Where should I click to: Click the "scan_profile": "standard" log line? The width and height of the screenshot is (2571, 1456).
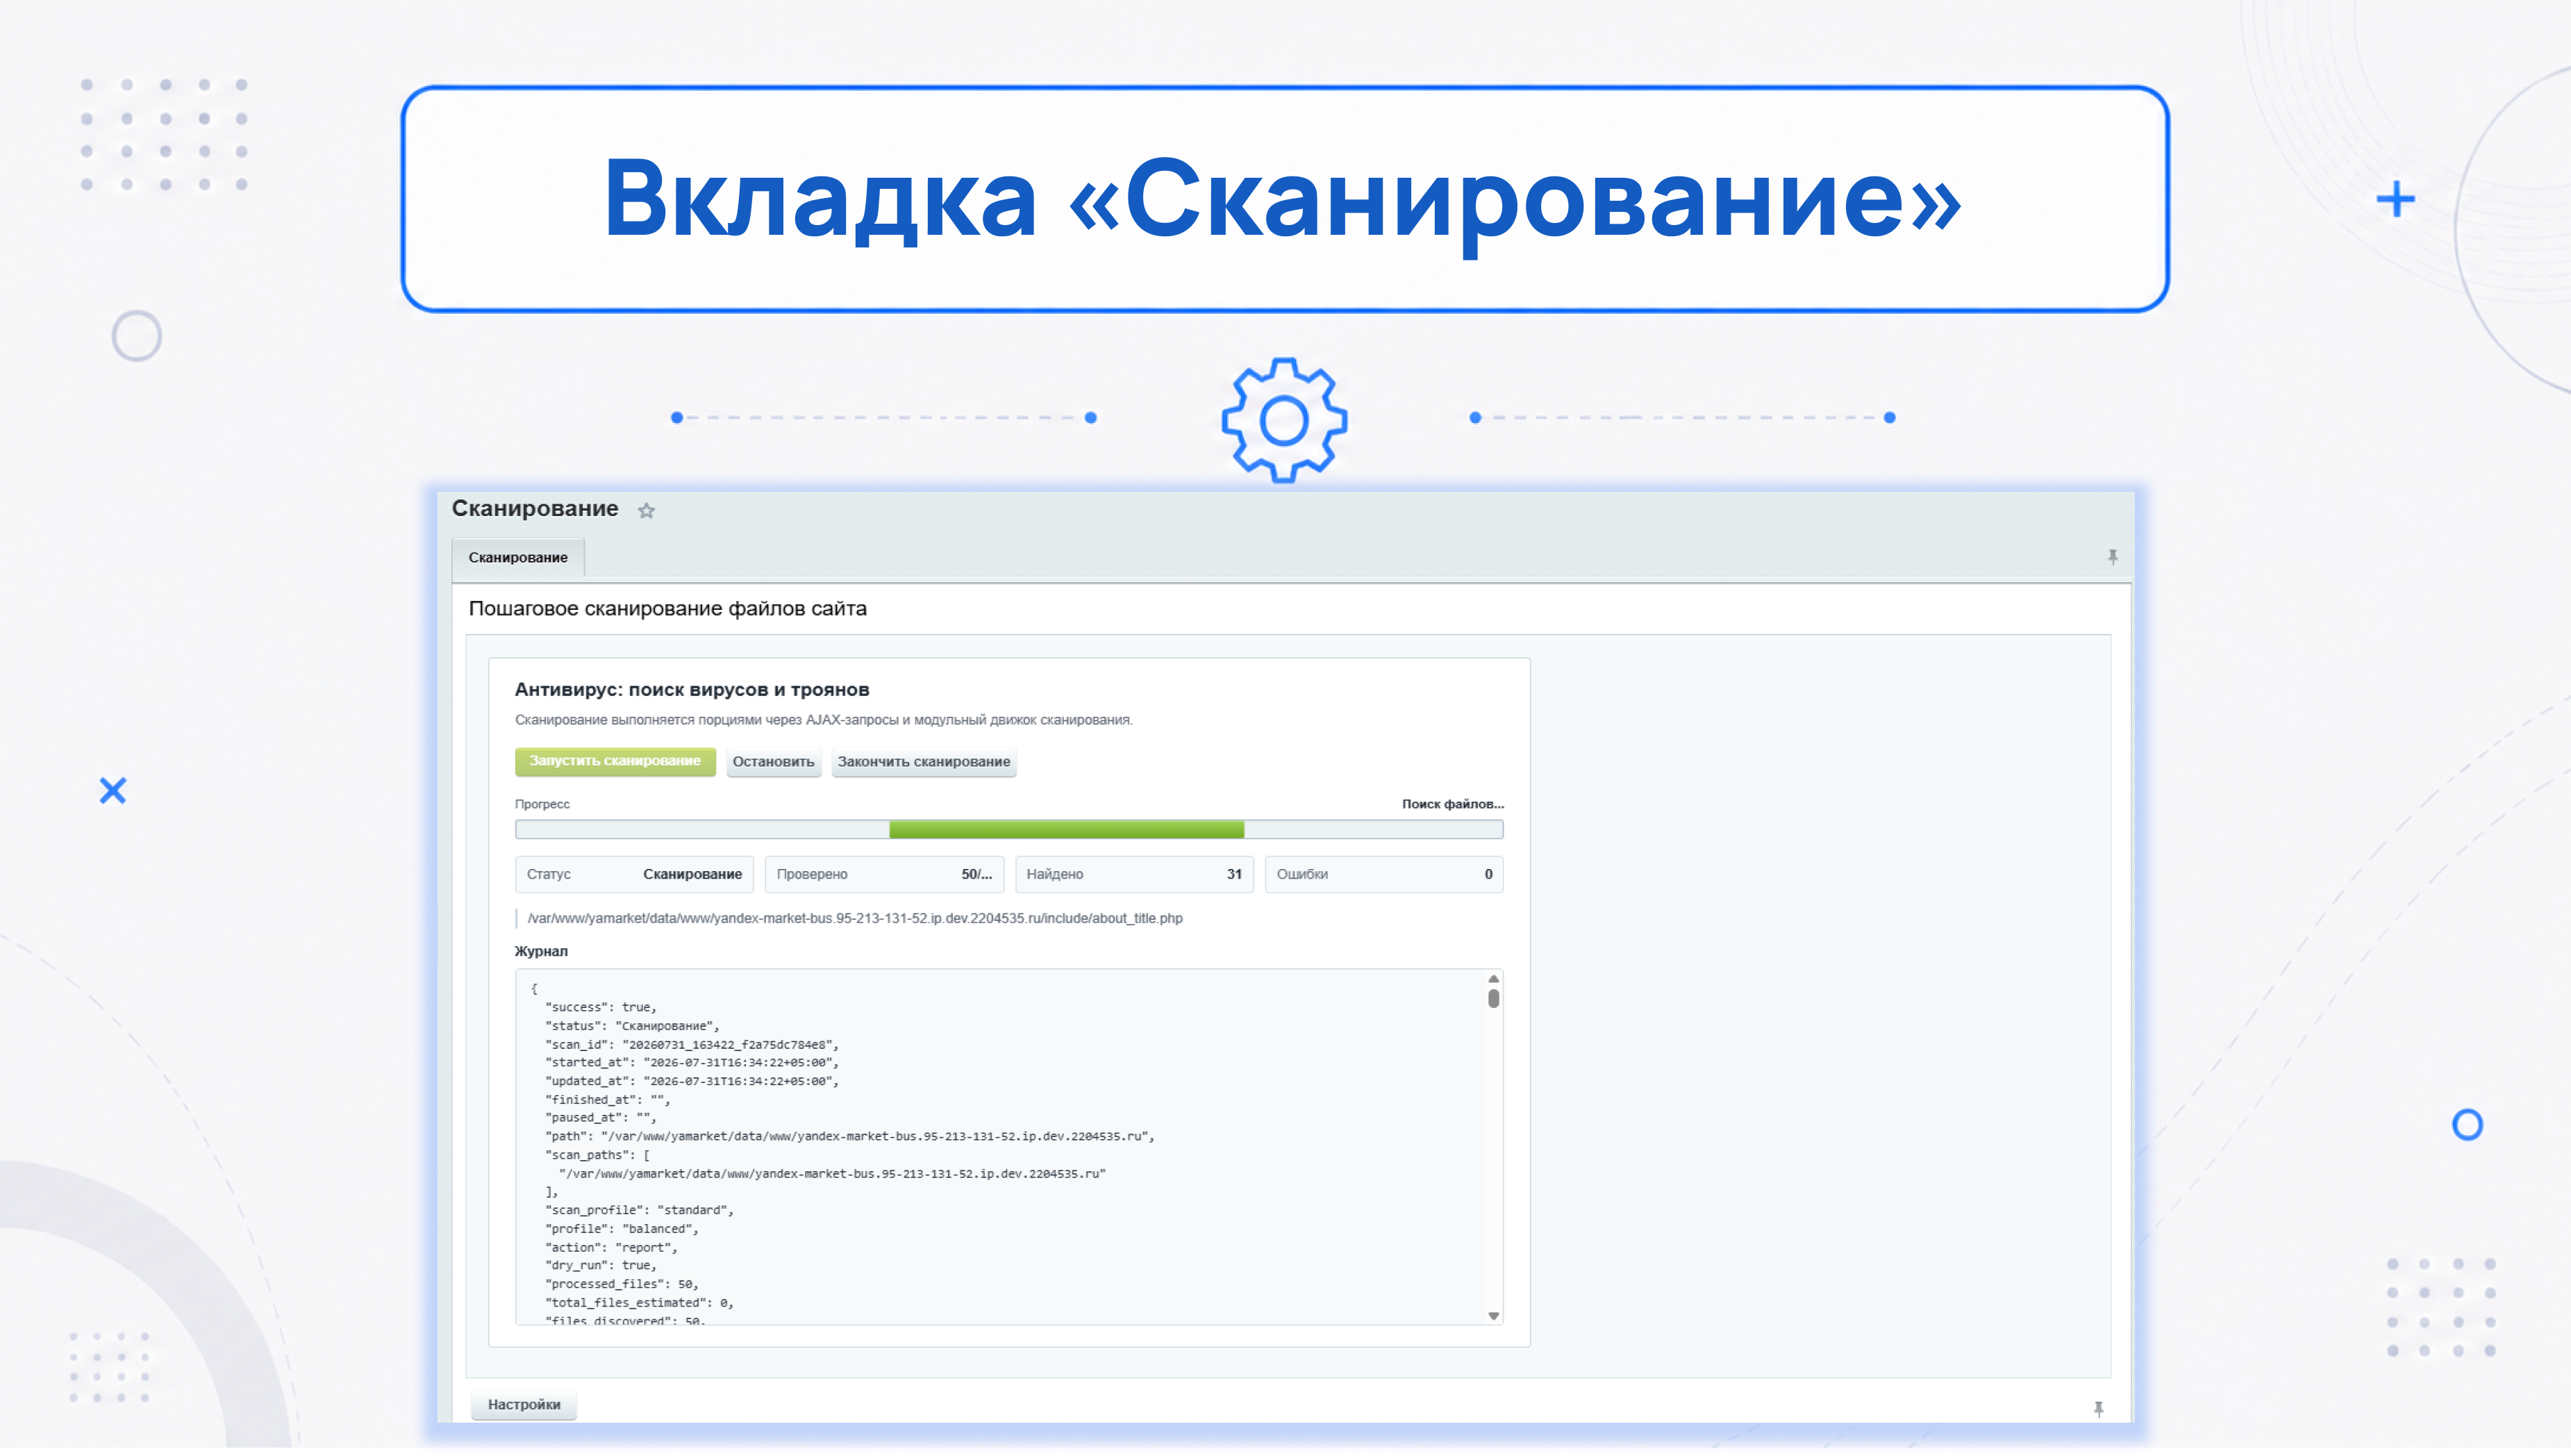(x=640, y=1211)
